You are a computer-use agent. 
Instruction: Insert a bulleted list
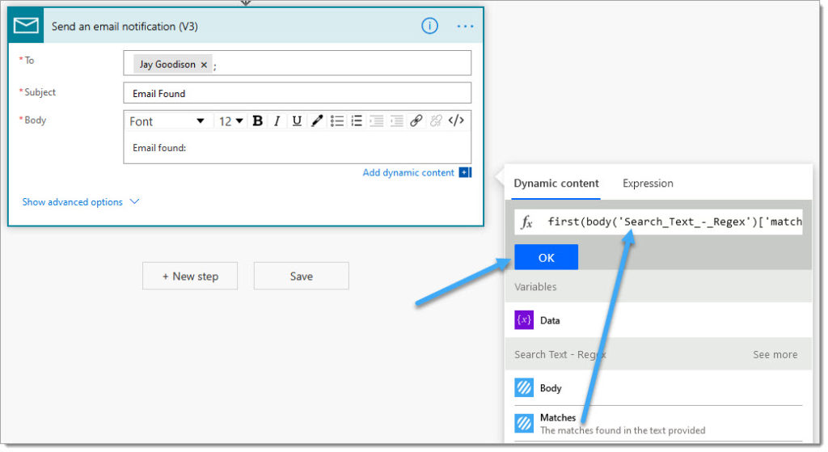coord(337,121)
